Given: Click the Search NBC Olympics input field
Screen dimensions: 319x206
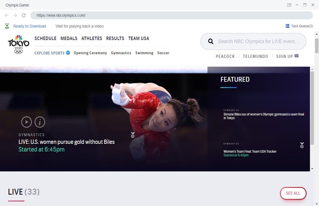Looking at the screenshot, I should coord(259,42).
